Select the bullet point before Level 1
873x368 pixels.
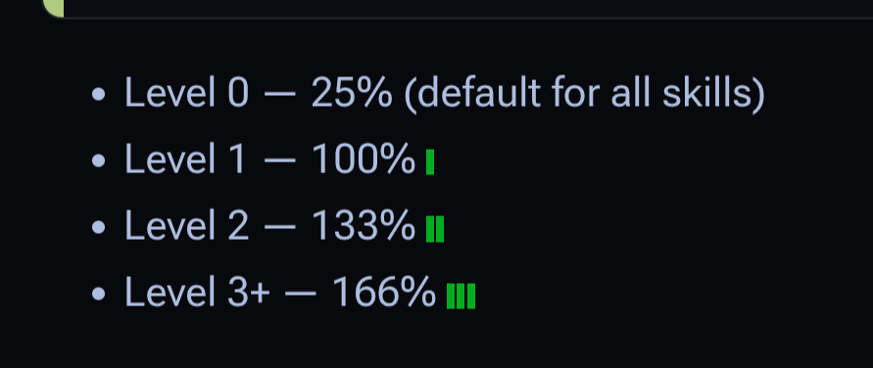tap(98, 161)
